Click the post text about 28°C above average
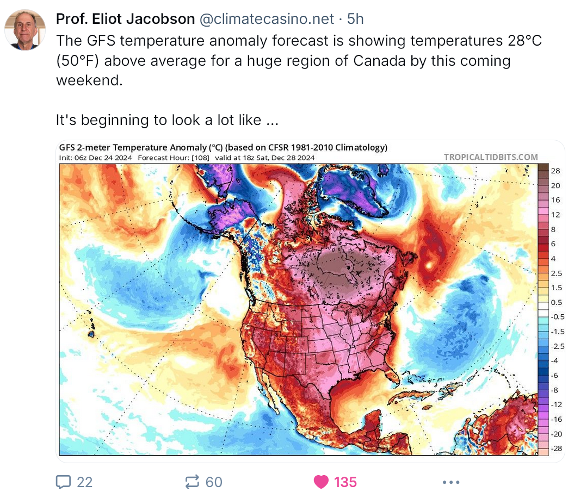The image size is (574, 499). coord(299,60)
